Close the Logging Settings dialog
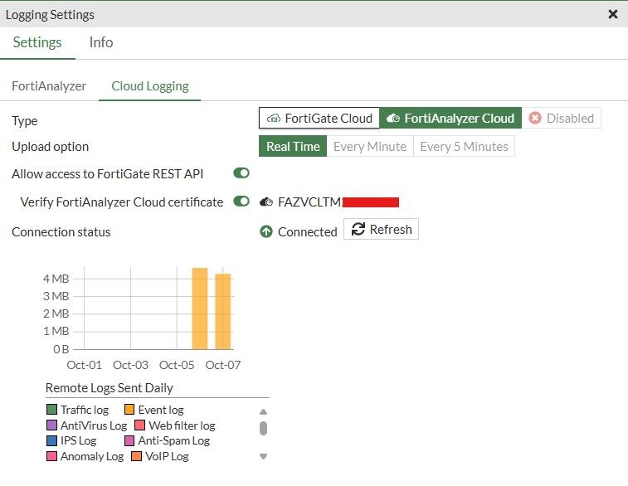 coord(613,14)
